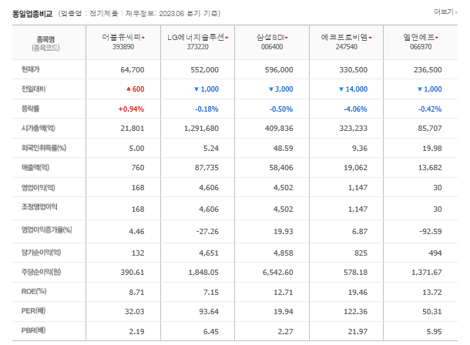470x345 pixels.
Task: Click the PBR(배) row label
Action: coord(33,330)
